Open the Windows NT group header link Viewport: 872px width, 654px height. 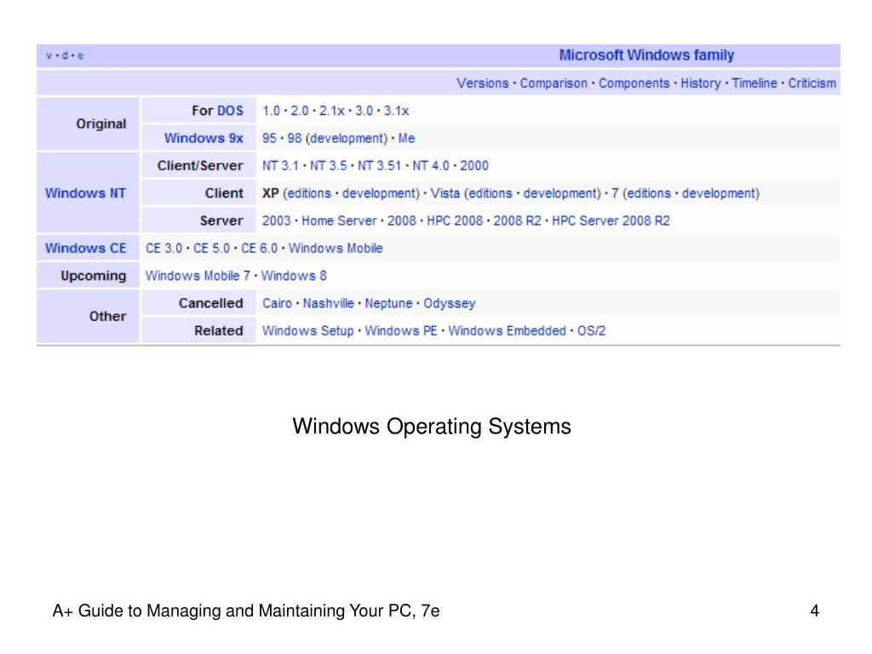click(x=85, y=193)
